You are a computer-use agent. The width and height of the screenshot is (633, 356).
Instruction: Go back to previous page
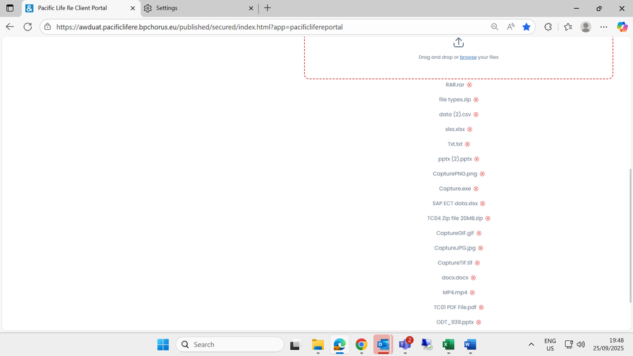pos(10,27)
